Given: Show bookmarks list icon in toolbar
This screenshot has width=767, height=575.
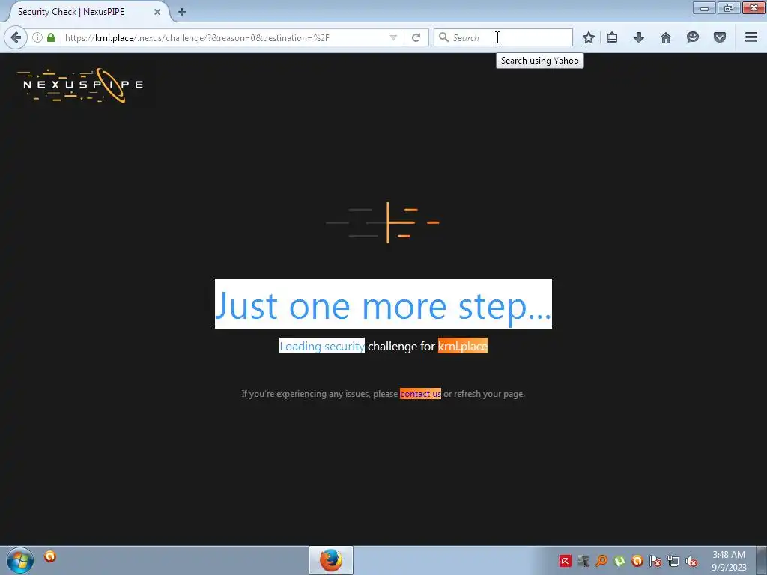Looking at the screenshot, I should [612, 37].
